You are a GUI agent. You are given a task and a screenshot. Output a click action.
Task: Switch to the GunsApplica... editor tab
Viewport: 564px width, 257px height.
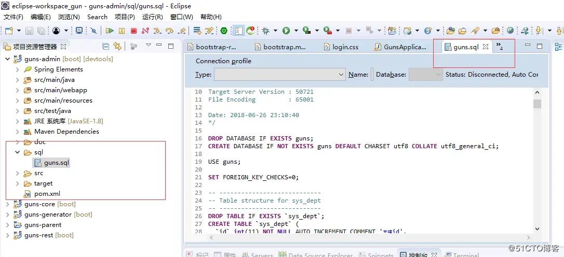(400, 47)
